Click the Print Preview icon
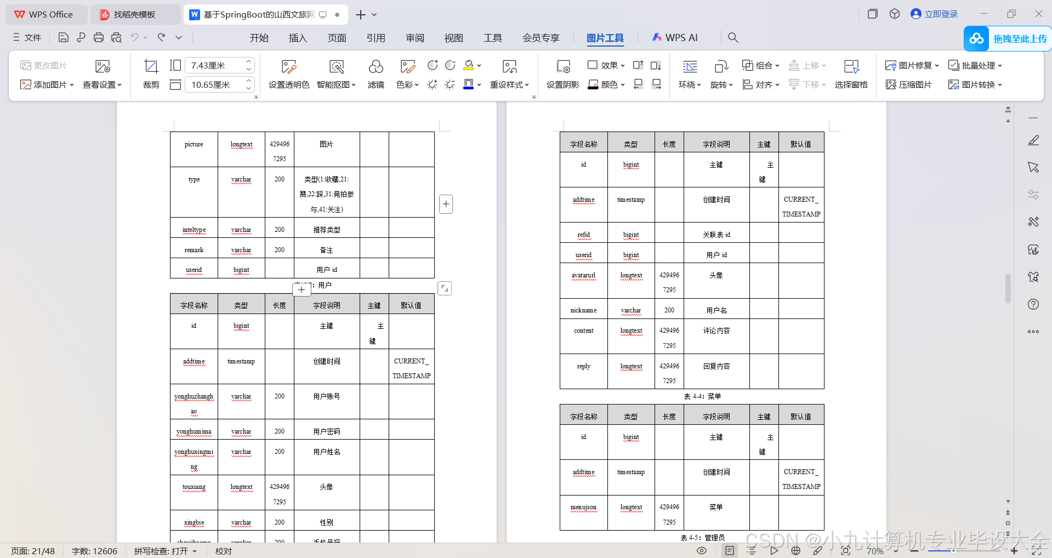Image resolution: width=1052 pixels, height=558 pixels. (116, 37)
